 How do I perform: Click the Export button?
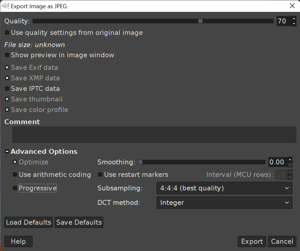click(x=252, y=241)
